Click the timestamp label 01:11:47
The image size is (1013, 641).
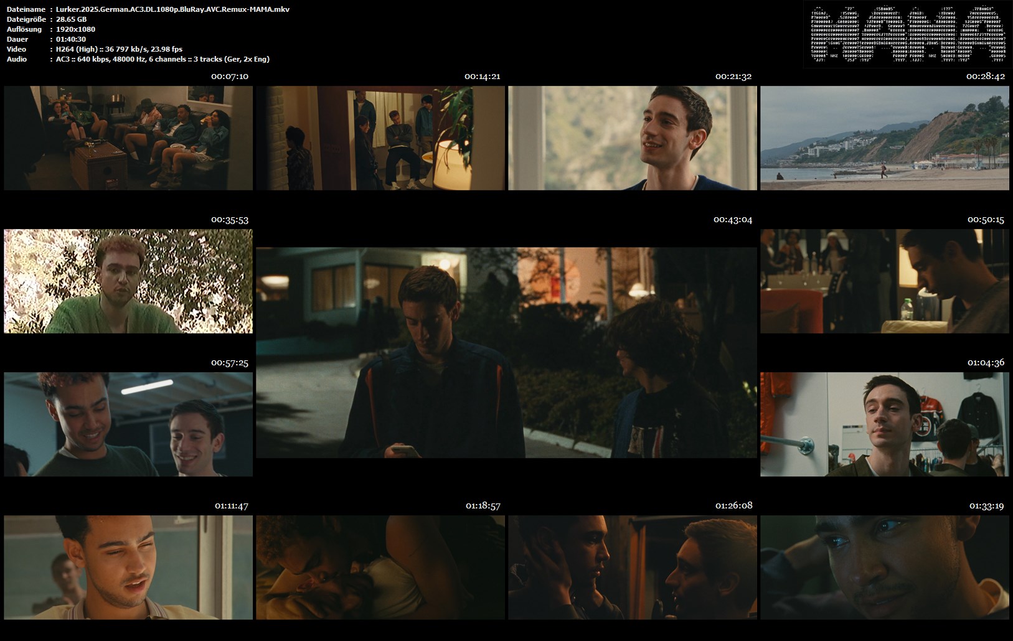(x=232, y=506)
